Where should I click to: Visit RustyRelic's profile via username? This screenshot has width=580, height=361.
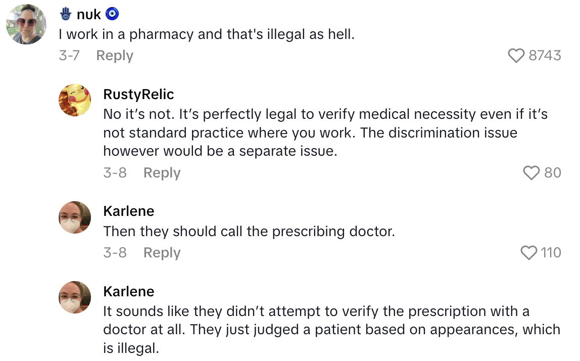138,95
